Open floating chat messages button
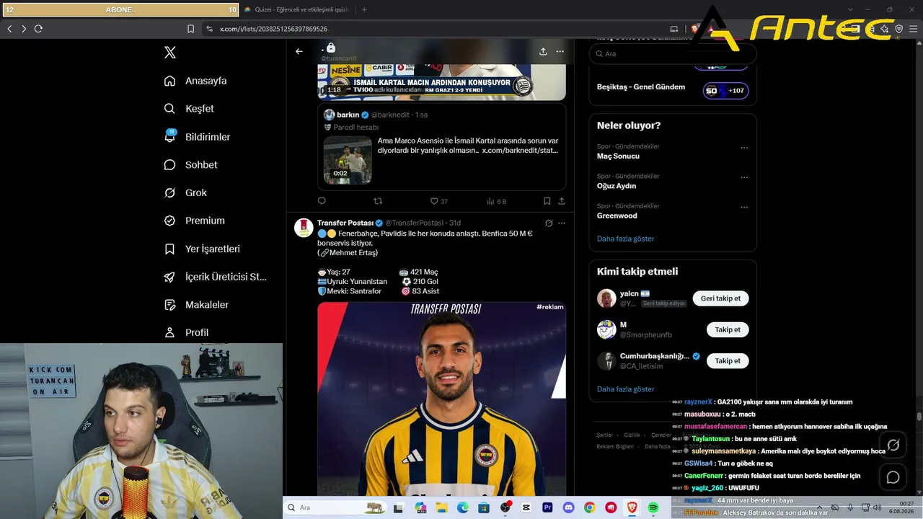The height and width of the screenshot is (519, 923). point(893,477)
